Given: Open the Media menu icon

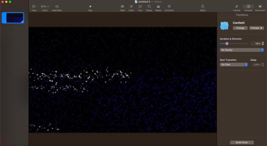Looking at the screenshot, I should (x=158, y=6).
